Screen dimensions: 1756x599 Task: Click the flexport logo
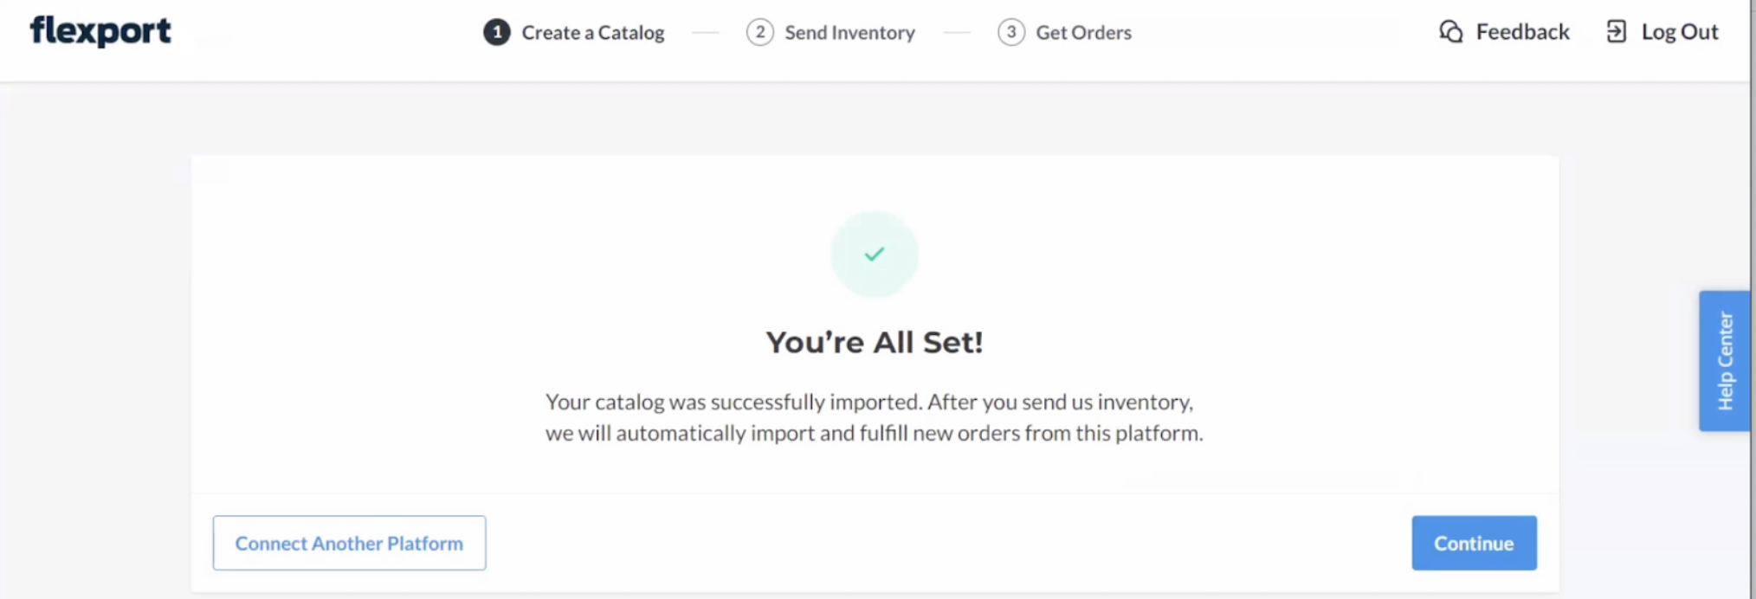100,31
